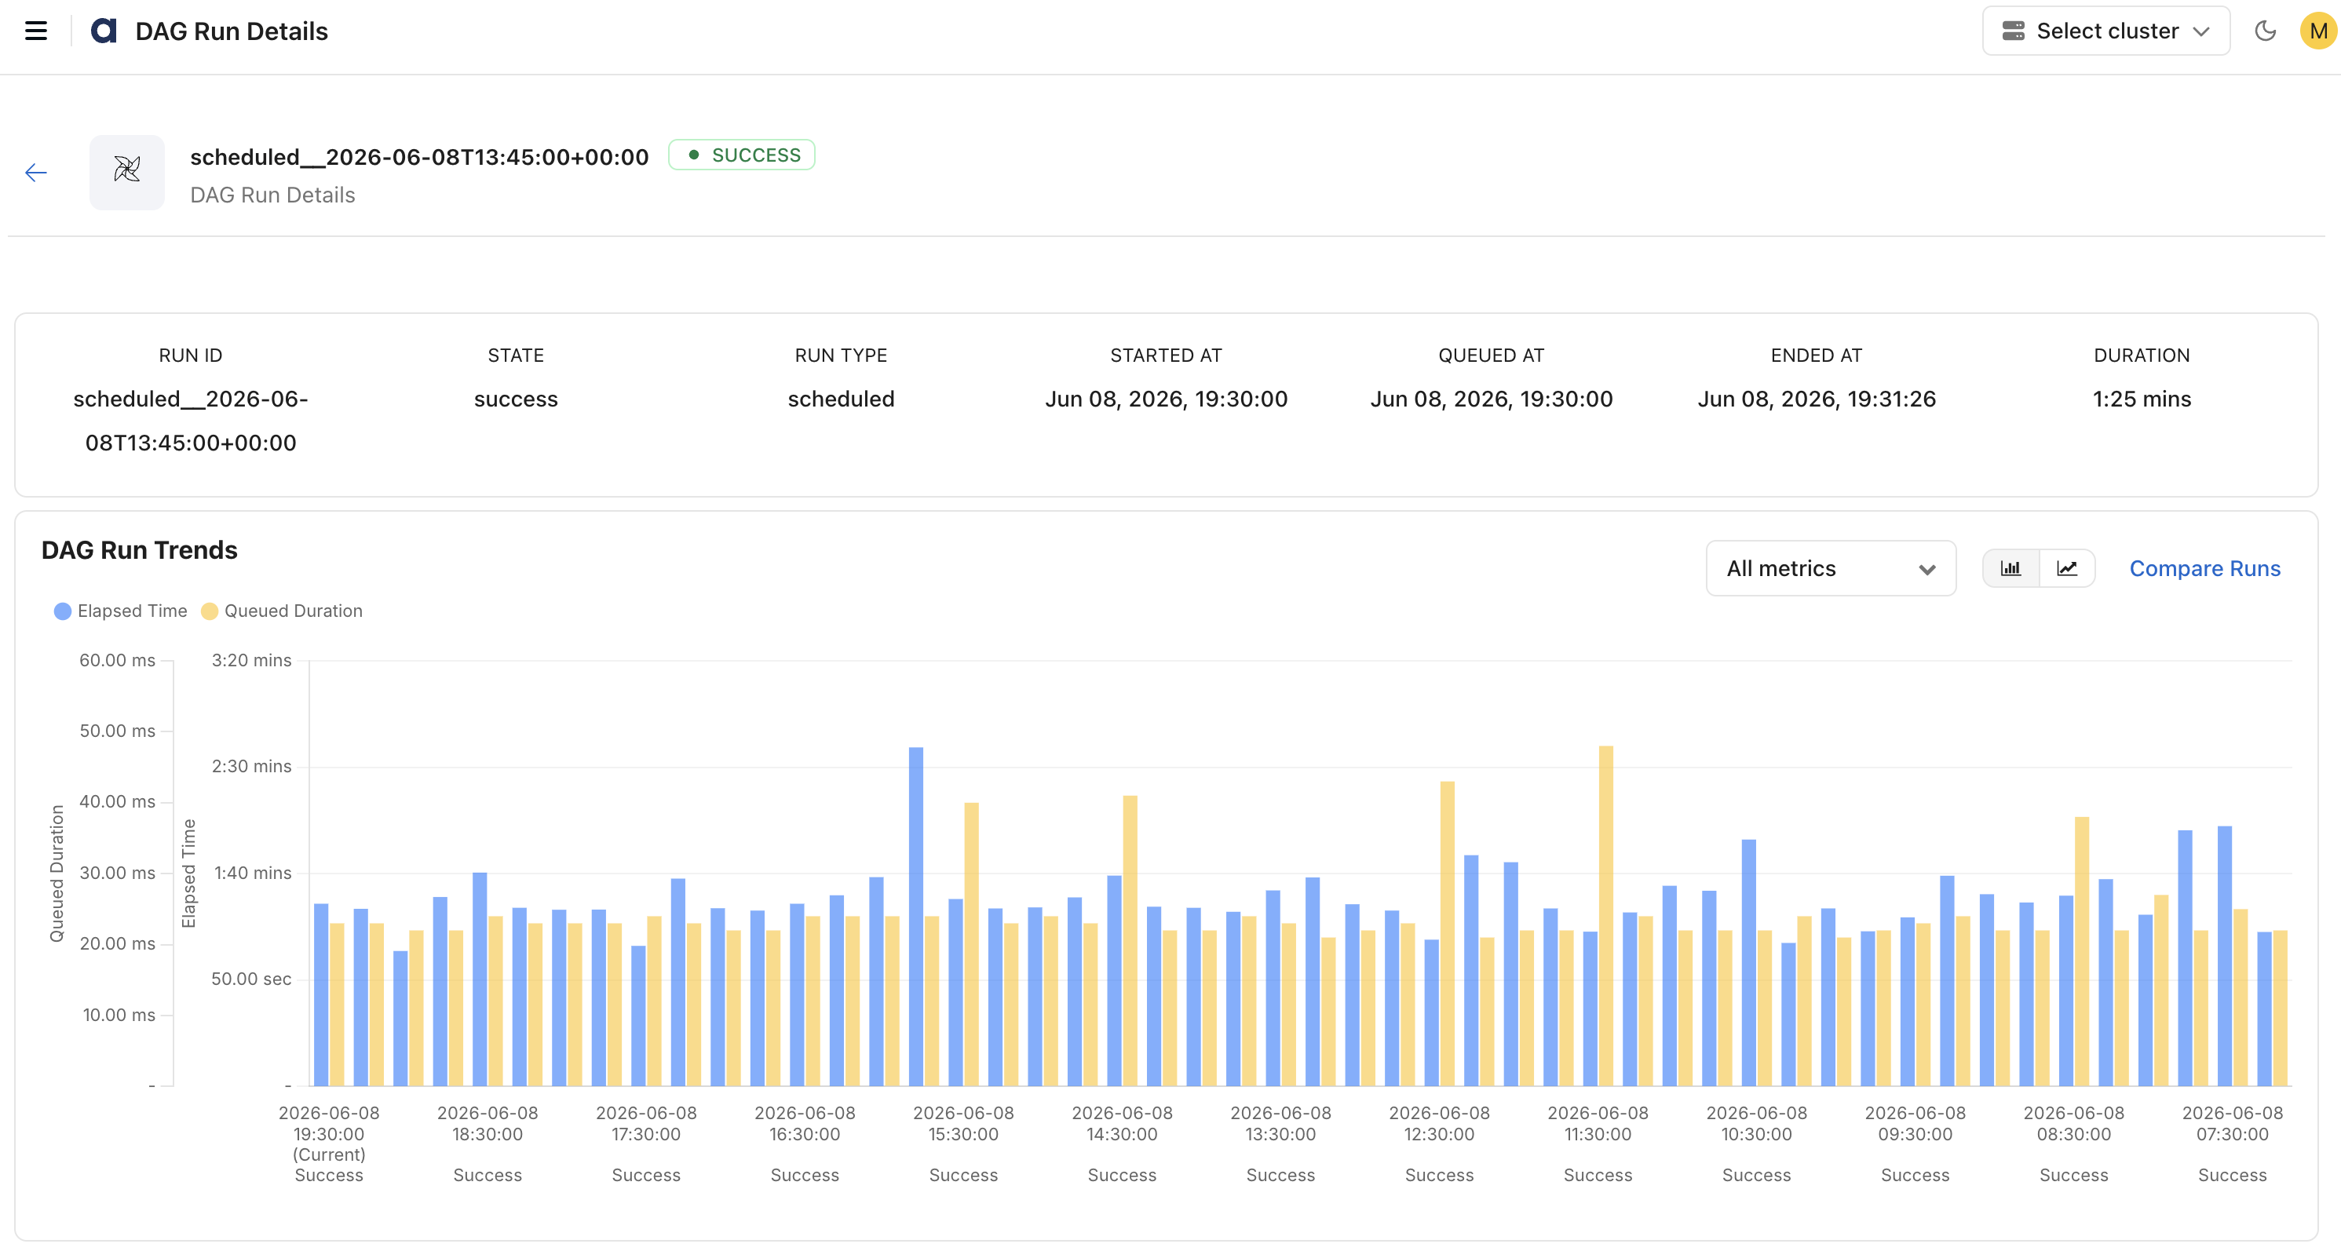Screen dimensions: 2341x1251
Task: Open the Select cluster dropdown
Action: [x=2105, y=31]
